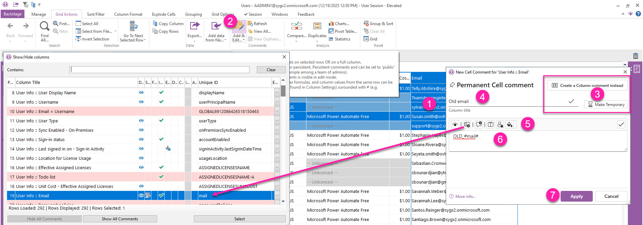Click the text format icon in comment toolbar
The width and height of the screenshot is (643, 225).
(x=491, y=125)
